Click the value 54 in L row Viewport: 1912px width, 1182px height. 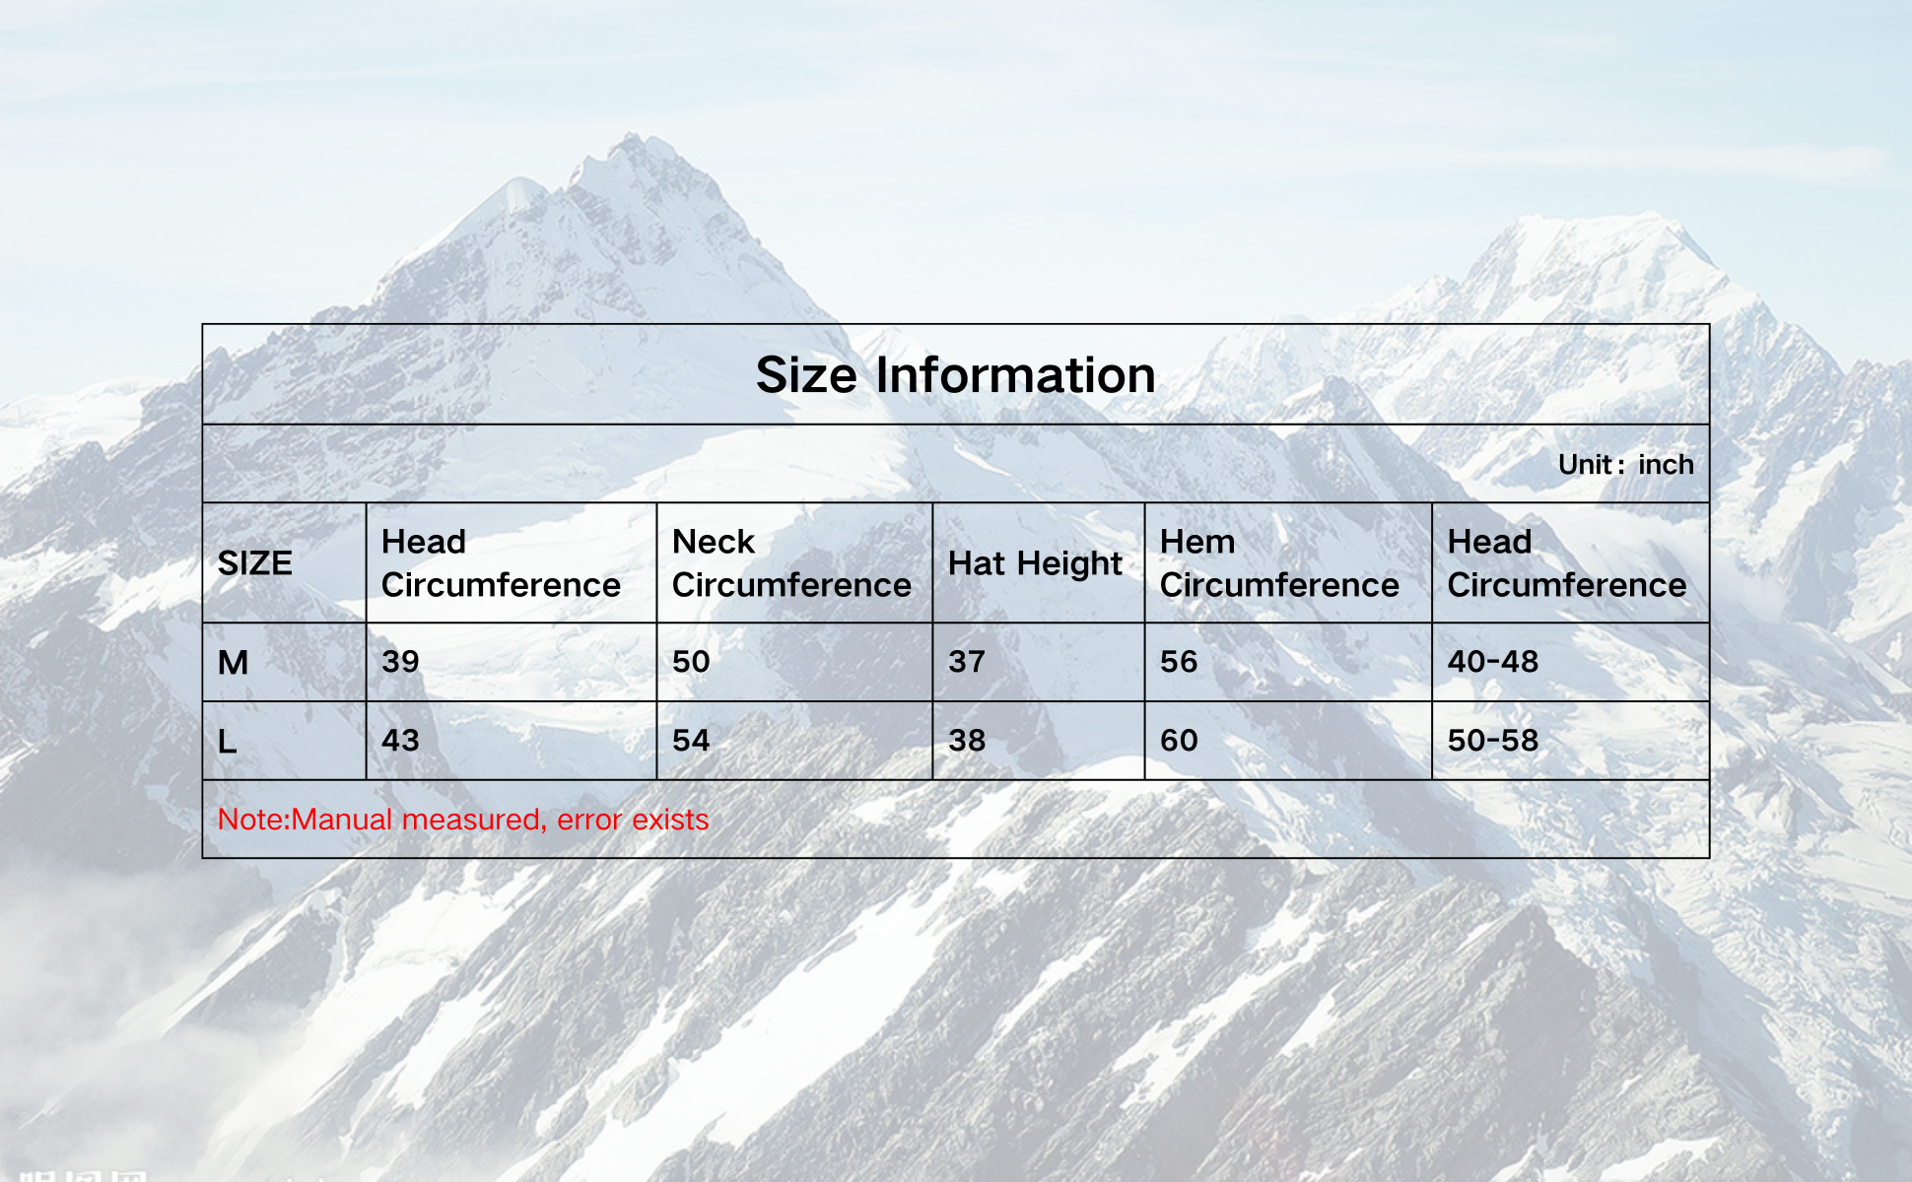point(691,741)
